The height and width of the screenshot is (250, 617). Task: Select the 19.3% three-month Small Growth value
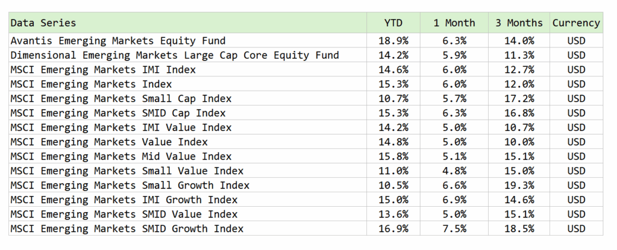click(x=519, y=185)
